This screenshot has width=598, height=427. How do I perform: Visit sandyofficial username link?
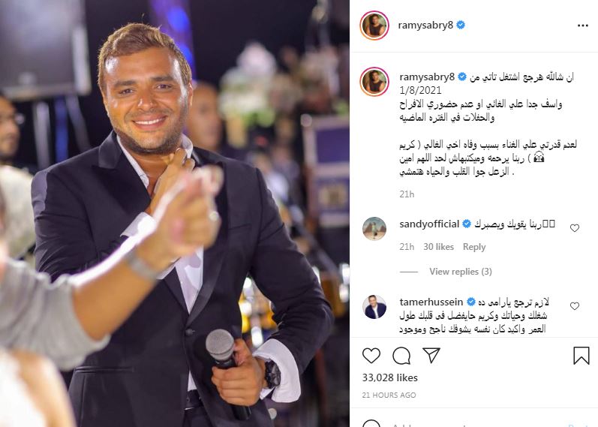(429, 224)
